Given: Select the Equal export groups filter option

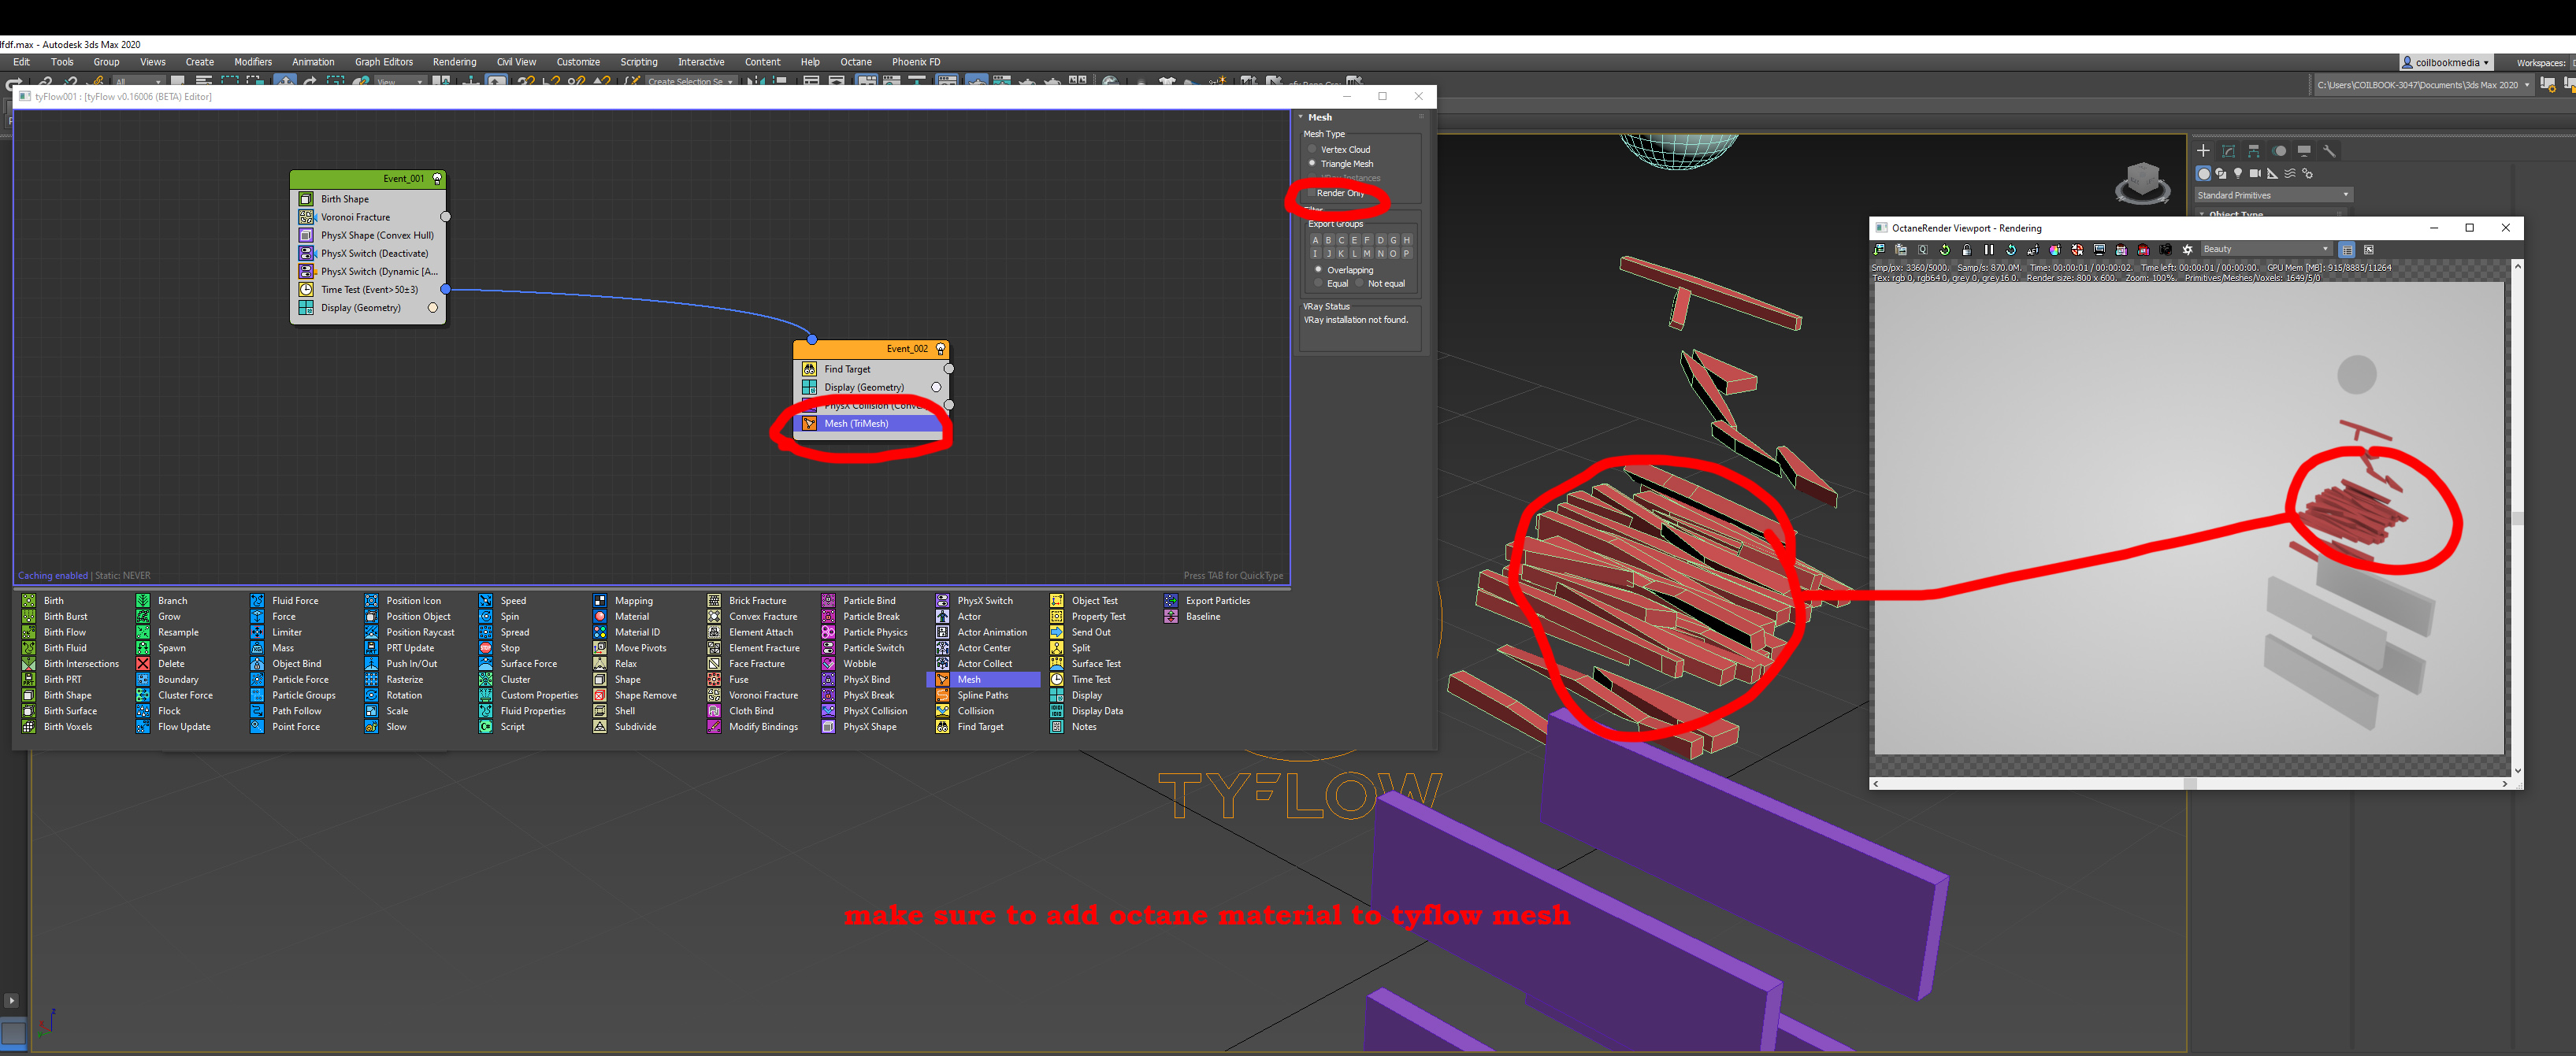Looking at the screenshot, I should 1318,284.
